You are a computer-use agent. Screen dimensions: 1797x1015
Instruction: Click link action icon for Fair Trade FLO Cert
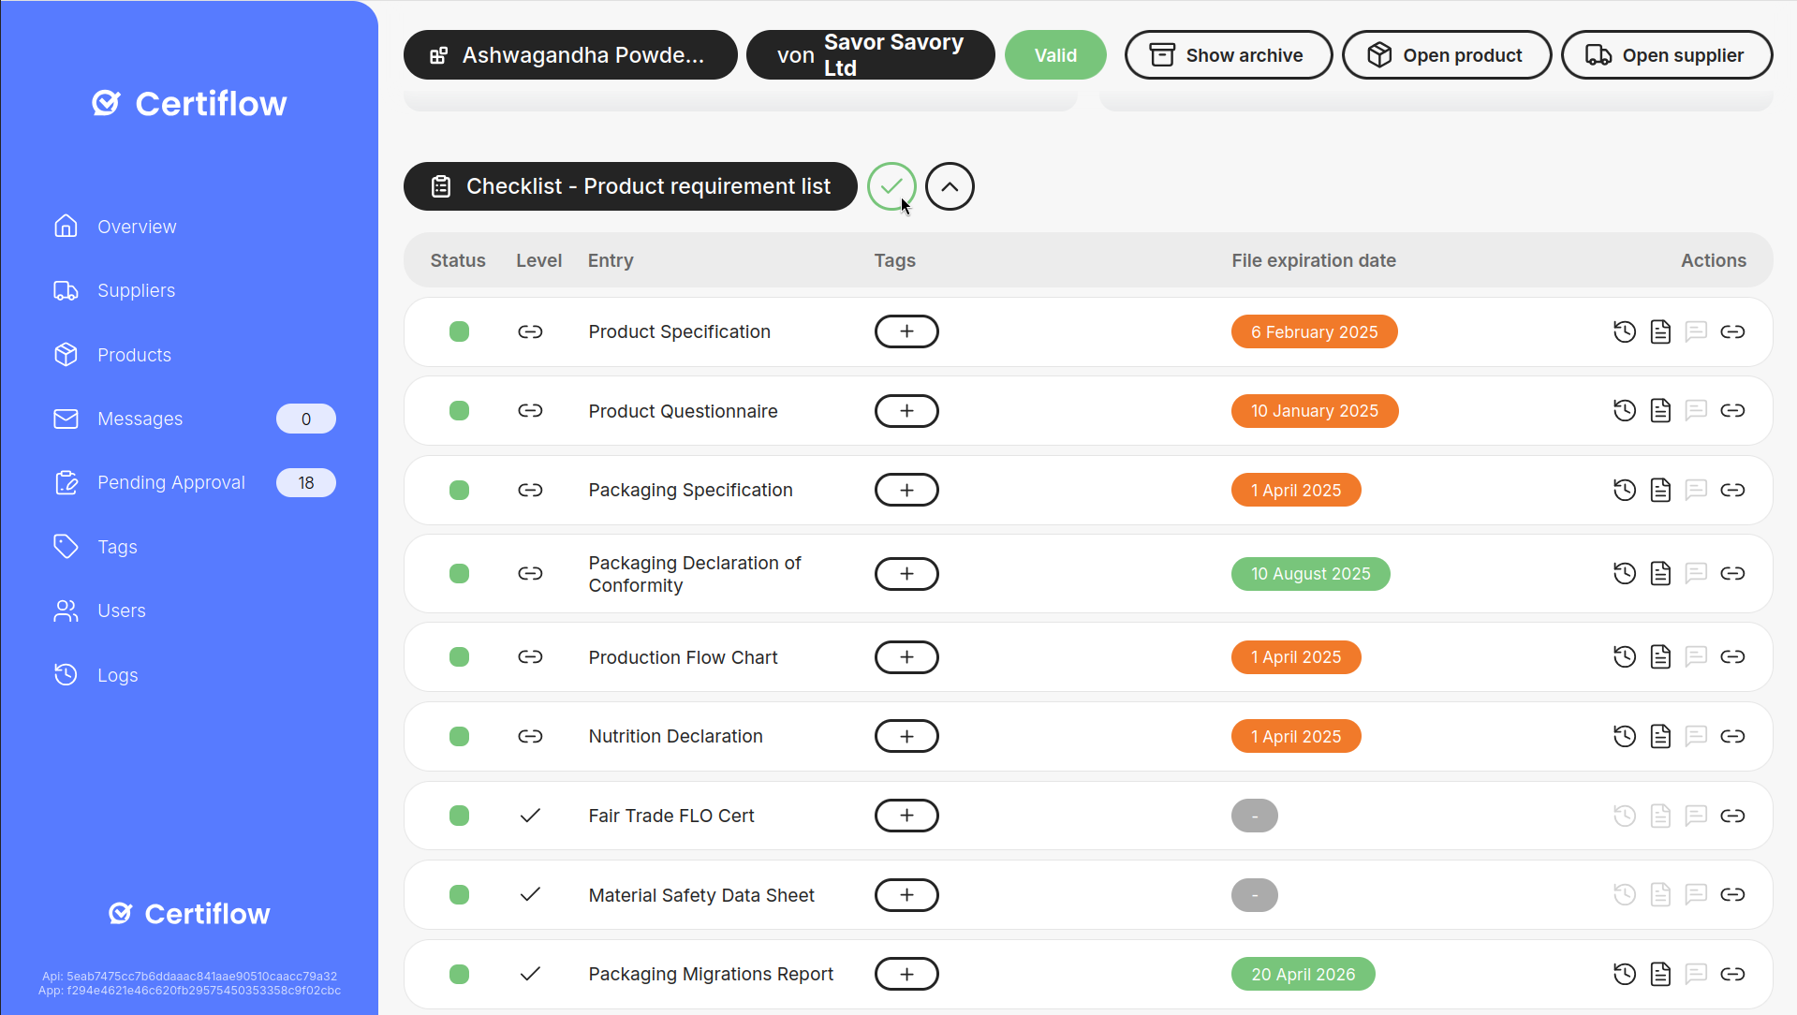pos(1731,816)
